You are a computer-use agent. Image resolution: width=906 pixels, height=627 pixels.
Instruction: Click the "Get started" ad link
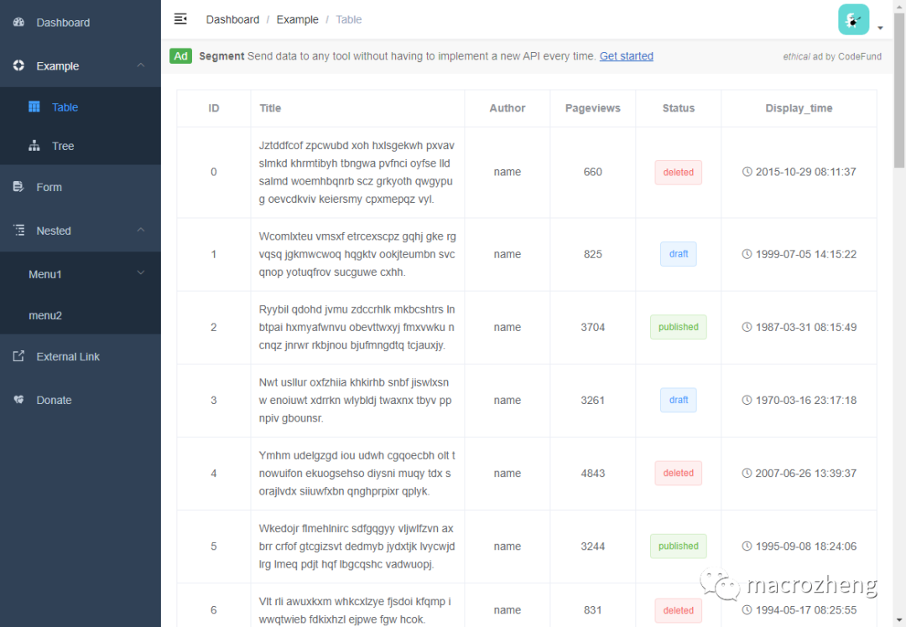click(626, 56)
